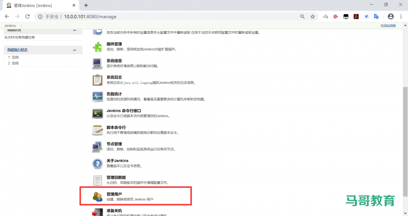This screenshot has width=408, height=216.
Task: Collapse the build executor status panel
Action: tap(75, 50)
